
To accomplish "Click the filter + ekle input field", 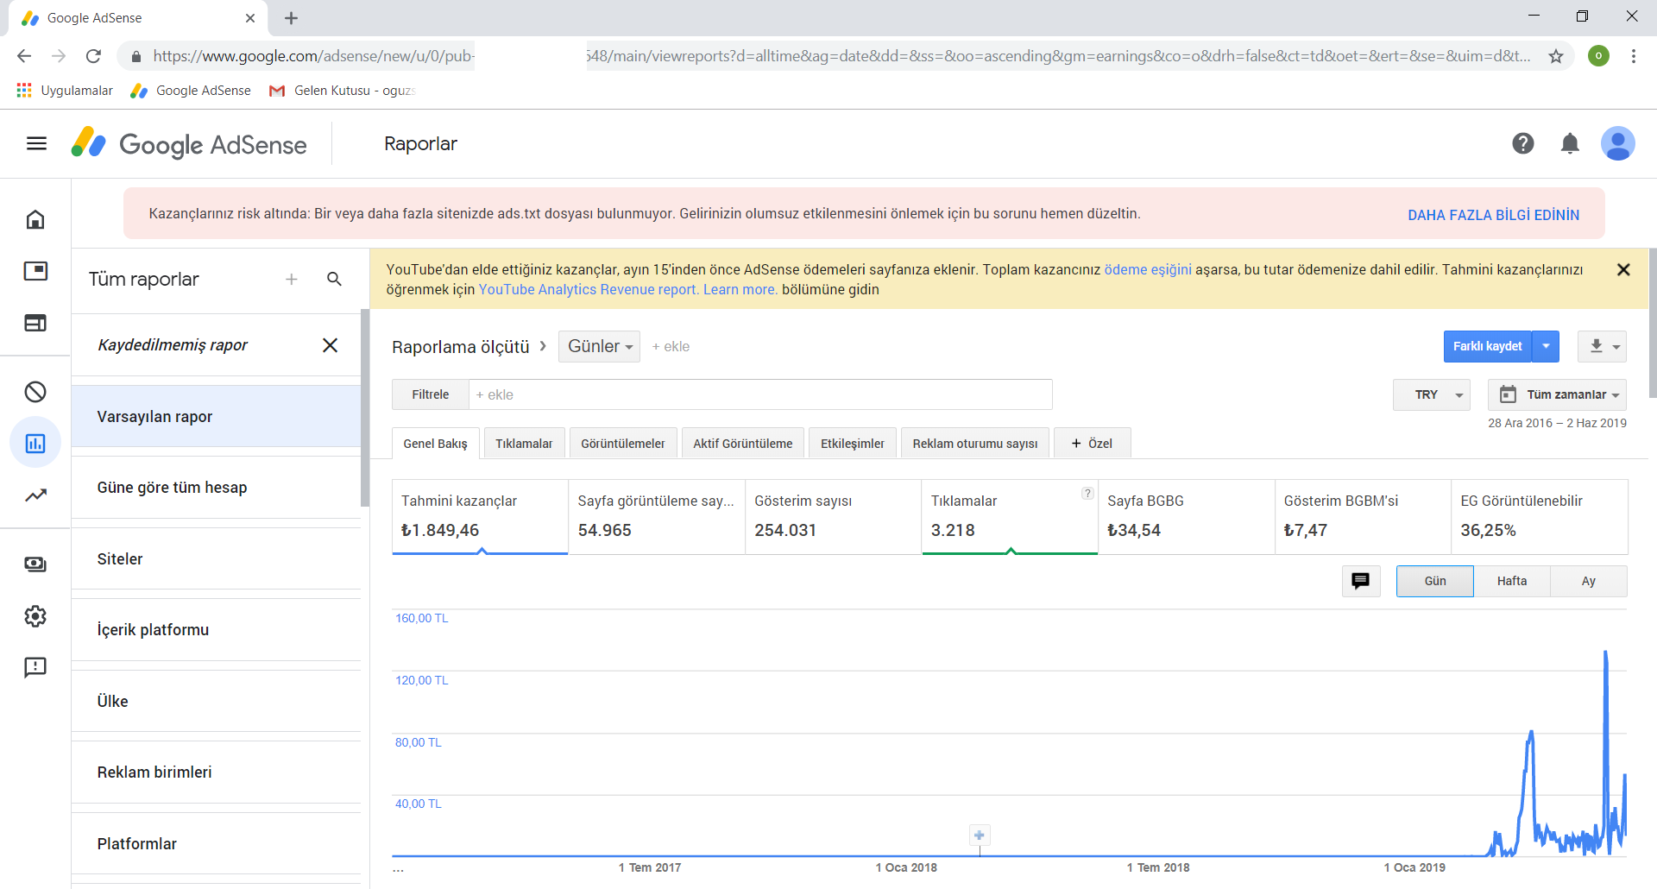I will coord(760,394).
